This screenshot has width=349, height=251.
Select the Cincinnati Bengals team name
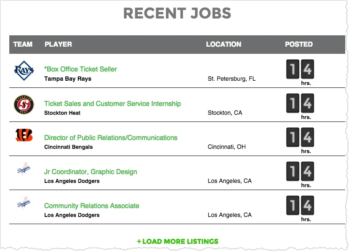68,147
